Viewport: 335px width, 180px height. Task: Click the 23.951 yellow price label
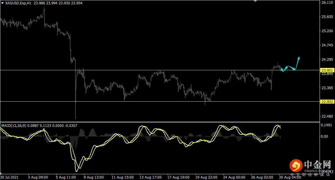(327, 70)
